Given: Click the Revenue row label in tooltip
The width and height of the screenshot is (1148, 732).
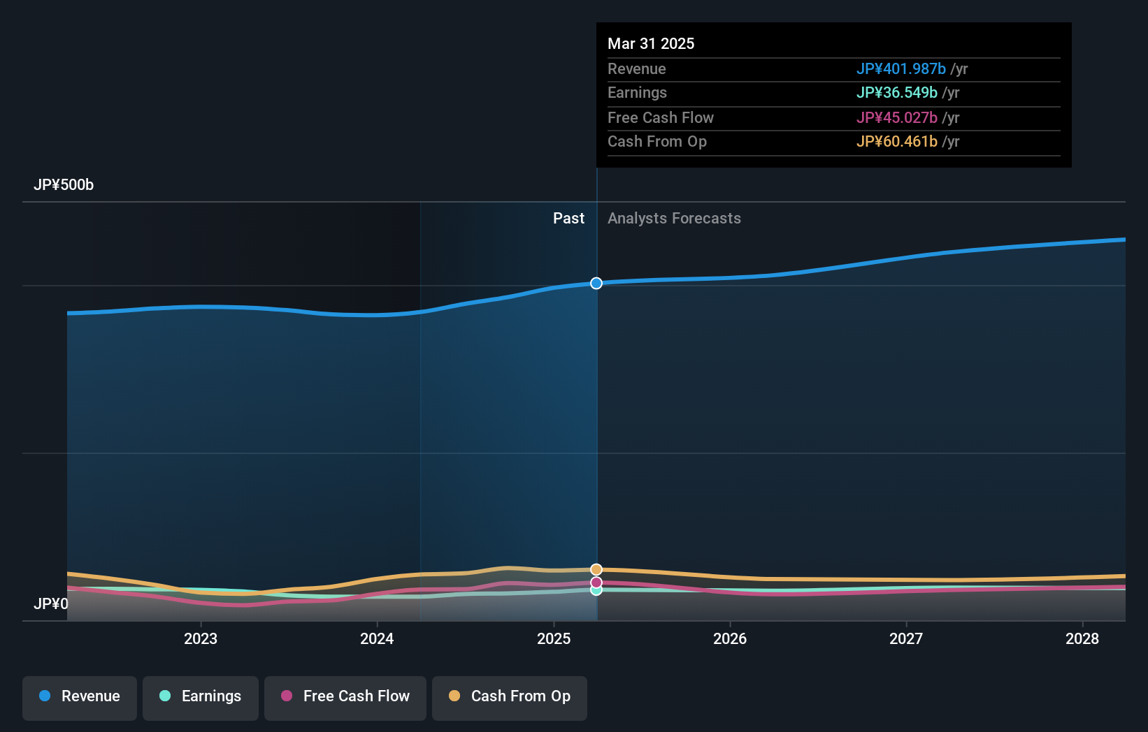Looking at the screenshot, I should pos(636,69).
